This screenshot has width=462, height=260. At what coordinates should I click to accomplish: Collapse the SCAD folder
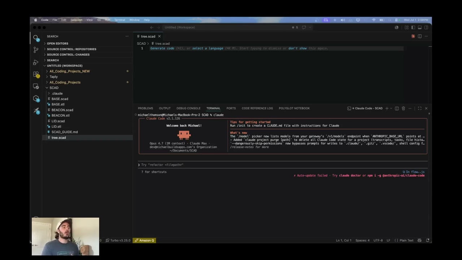coord(54,88)
